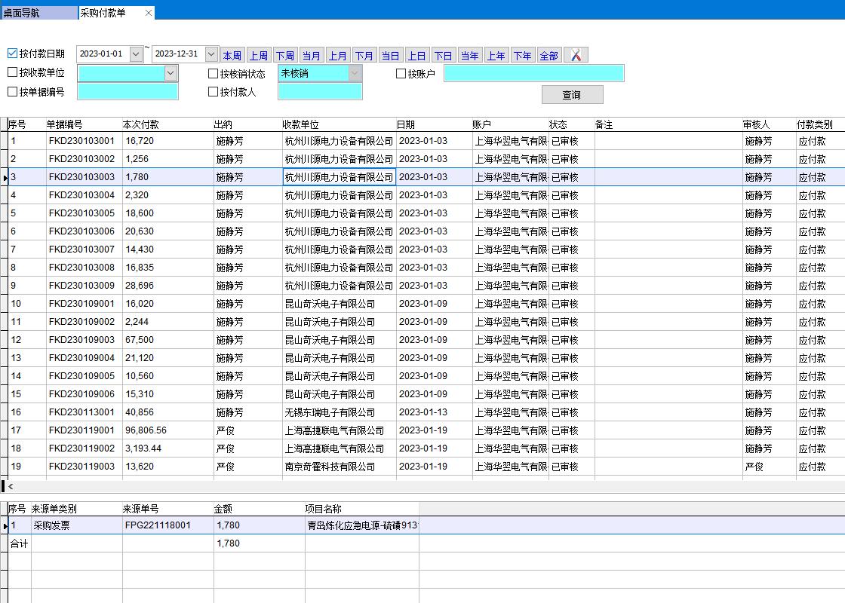
Task: Select the 下日 (next day) shortcut link
Action: (x=443, y=54)
